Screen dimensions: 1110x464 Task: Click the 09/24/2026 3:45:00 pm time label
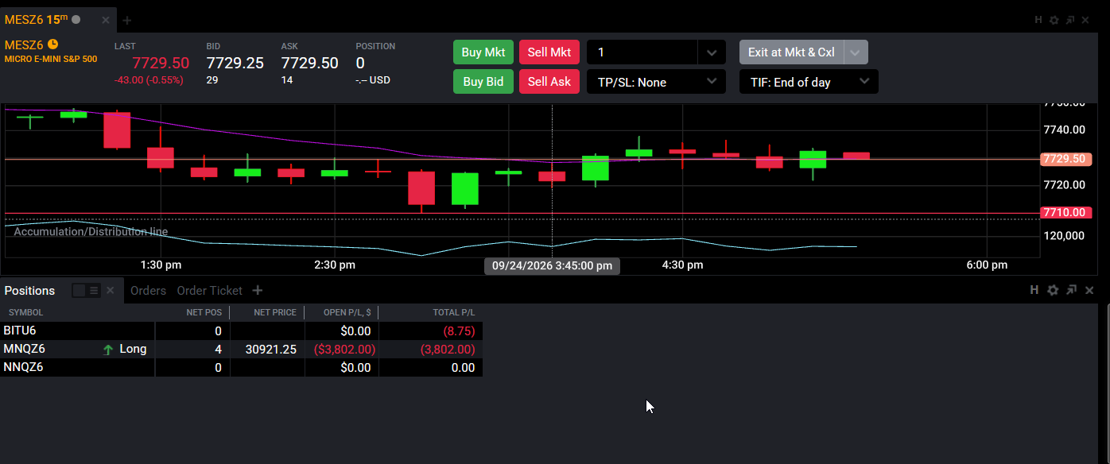[x=552, y=265]
